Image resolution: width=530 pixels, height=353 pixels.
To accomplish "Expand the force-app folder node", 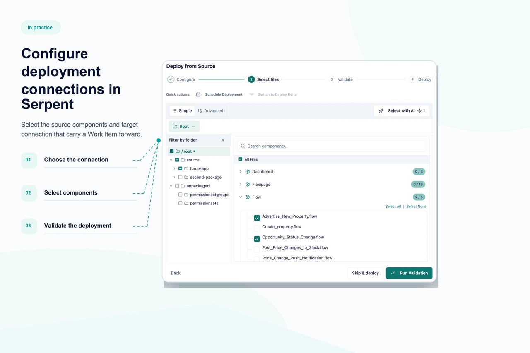I will click(x=174, y=169).
